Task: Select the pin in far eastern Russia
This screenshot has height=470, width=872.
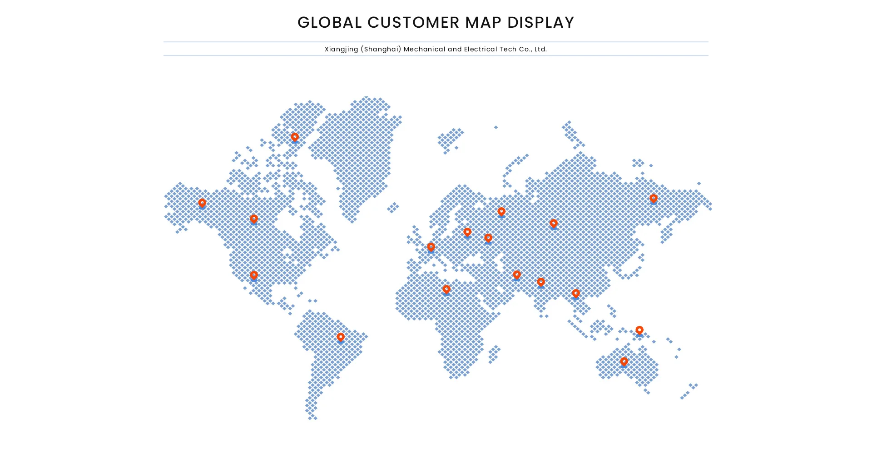Action: [654, 199]
